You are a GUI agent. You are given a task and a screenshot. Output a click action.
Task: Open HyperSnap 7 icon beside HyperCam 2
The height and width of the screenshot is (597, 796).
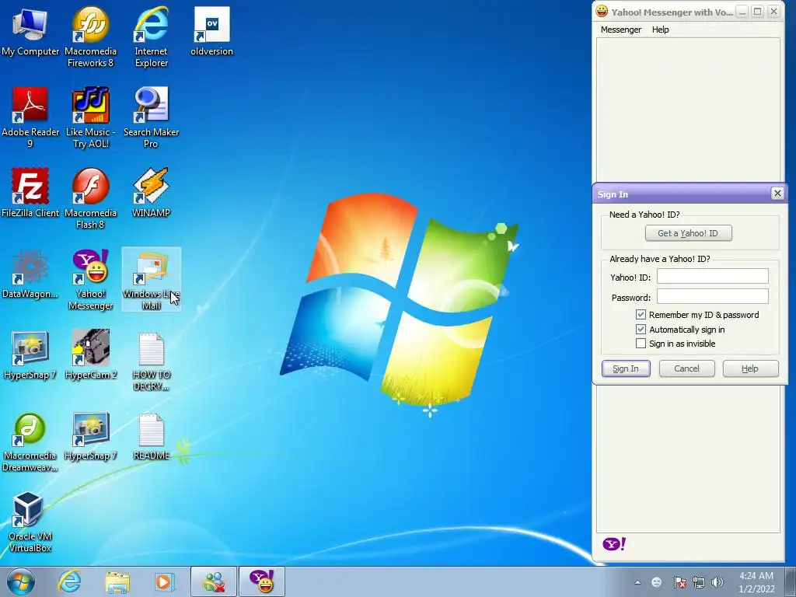[x=30, y=354]
